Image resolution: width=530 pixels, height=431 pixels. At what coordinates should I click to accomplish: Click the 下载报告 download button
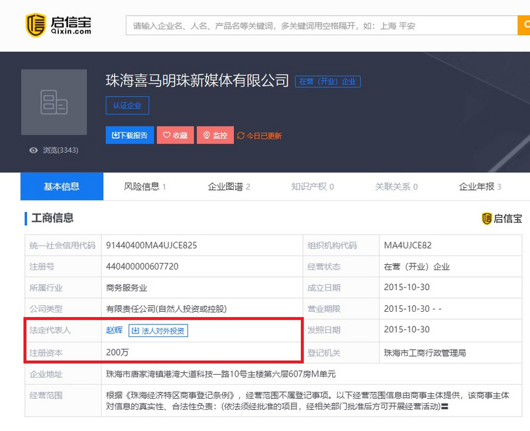click(130, 135)
